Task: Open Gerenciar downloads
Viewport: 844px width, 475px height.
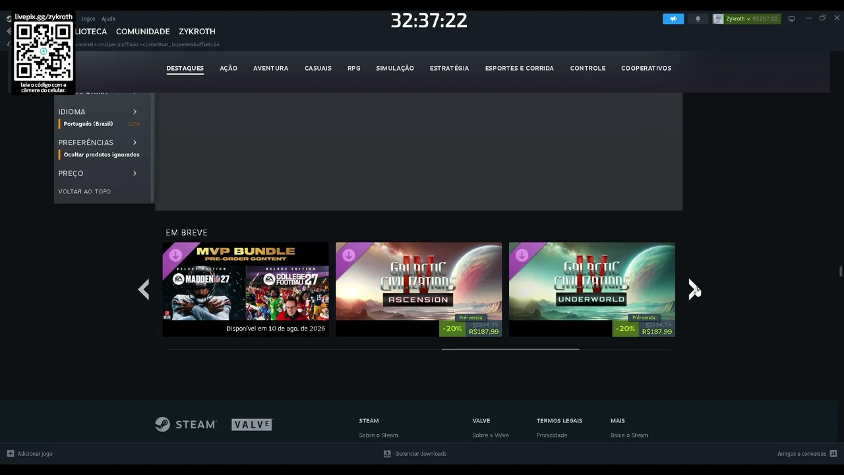Action: click(x=415, y=454)
